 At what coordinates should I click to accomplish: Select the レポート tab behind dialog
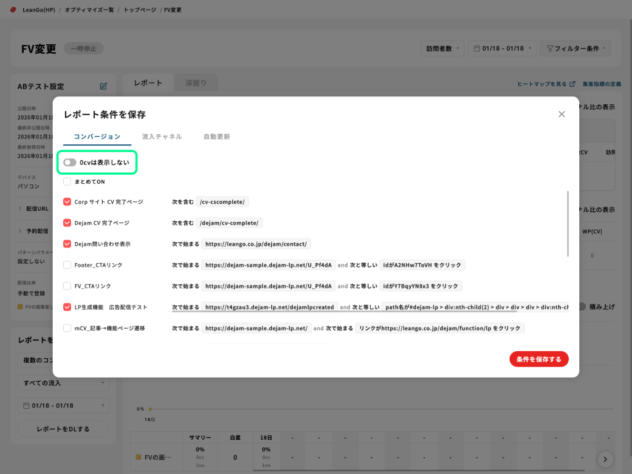[x=148, y=83]
